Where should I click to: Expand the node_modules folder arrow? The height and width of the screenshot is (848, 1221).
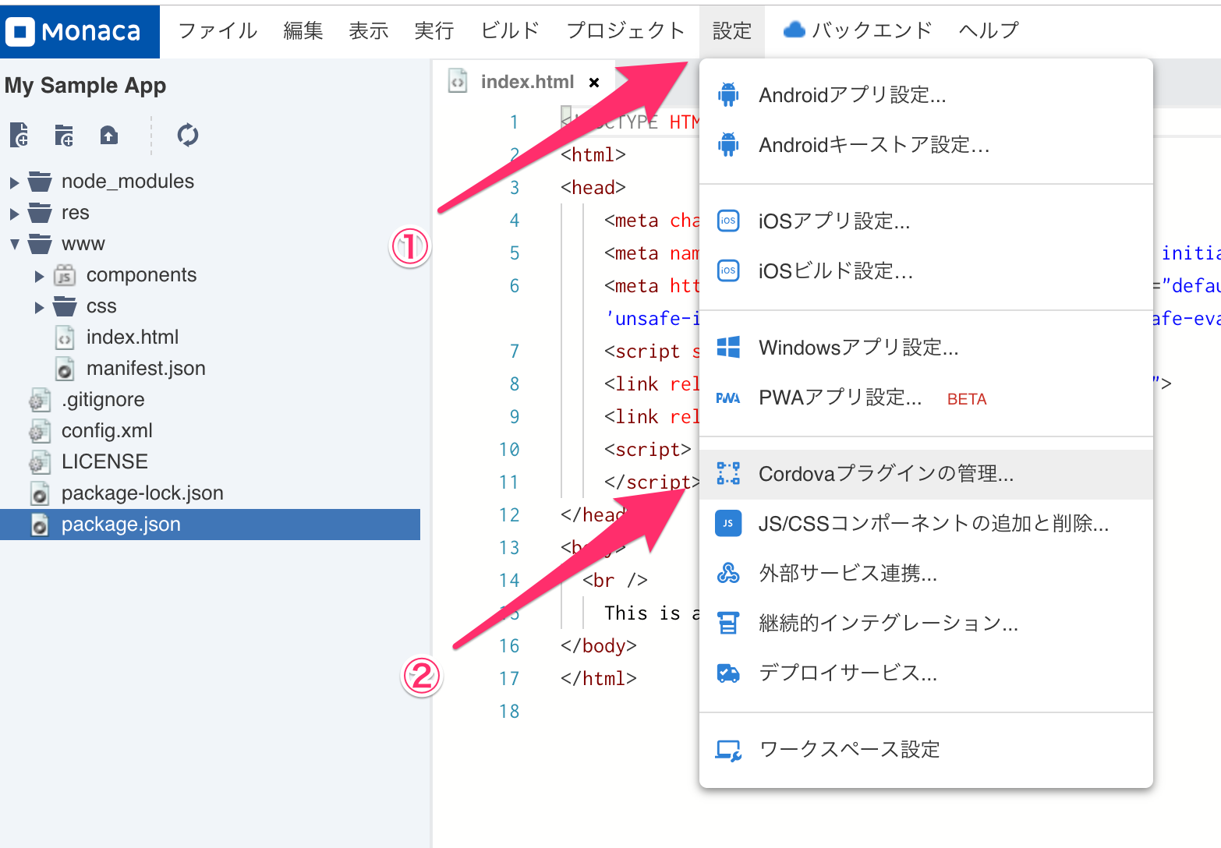point(14,182)
